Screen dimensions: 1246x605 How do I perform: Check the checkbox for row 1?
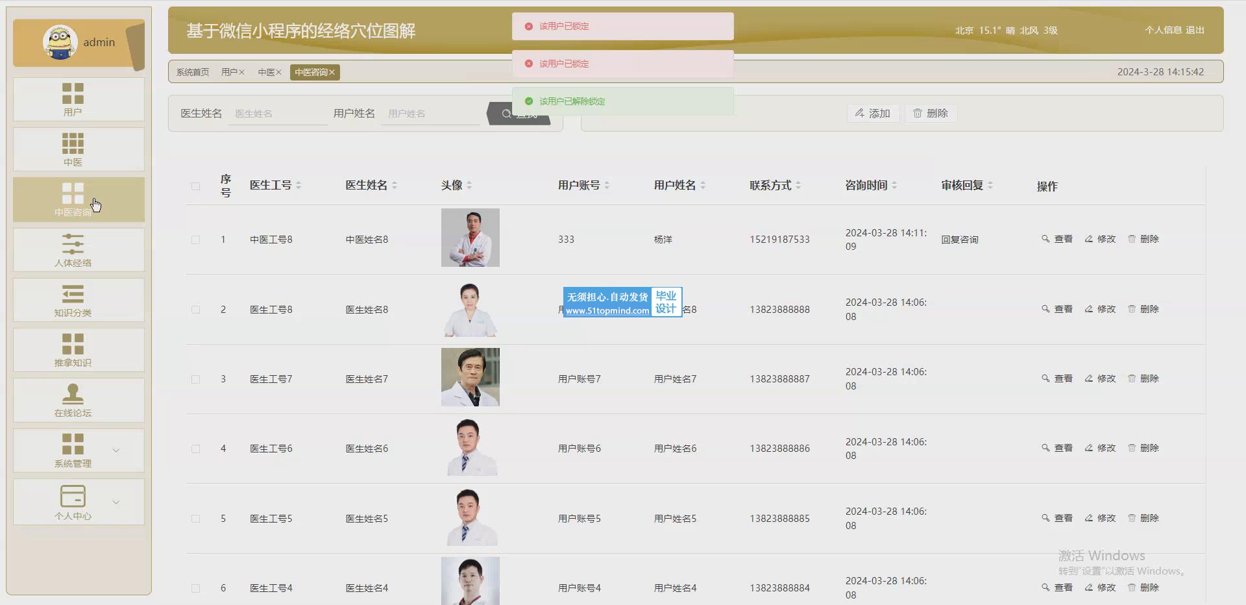[x=195, y=240]
